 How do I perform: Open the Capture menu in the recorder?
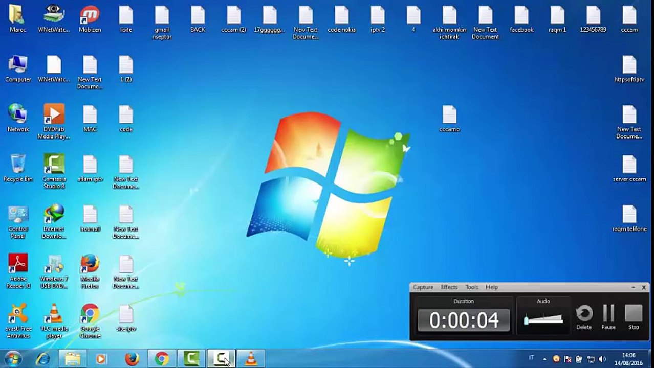click(423, 287)
